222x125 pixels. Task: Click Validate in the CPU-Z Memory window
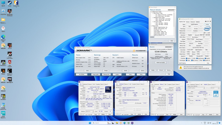tap(175, 114)
